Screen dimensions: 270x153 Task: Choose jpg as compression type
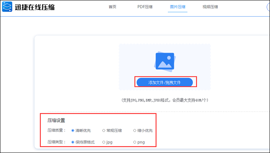[x=107, y=142]
